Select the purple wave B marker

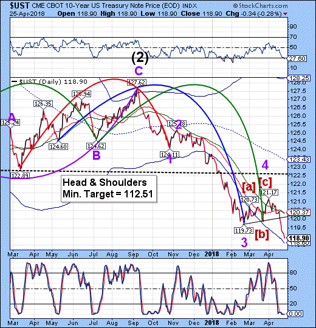96,155
